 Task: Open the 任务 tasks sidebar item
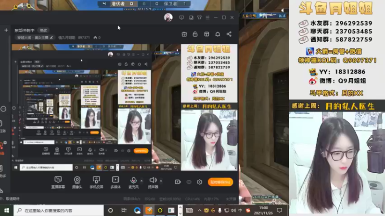click(2, 127)
